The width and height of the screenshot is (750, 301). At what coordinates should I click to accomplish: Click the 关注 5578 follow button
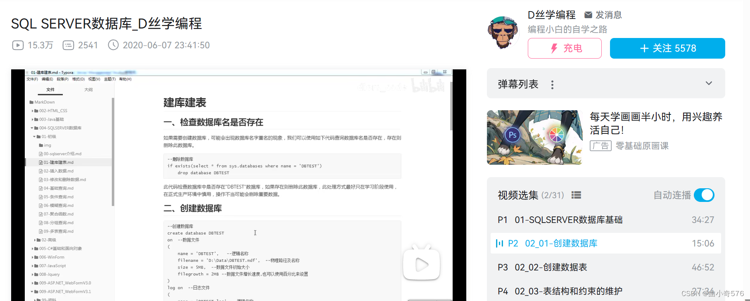[x=667, y=48]
